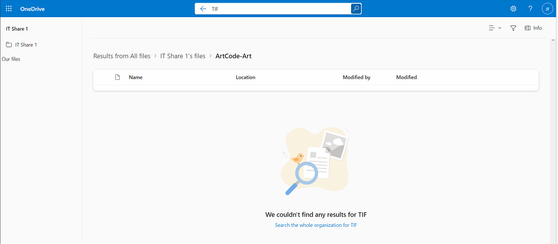Click the ArtCode-Art breadcrumb
This screenshot has width=558, height=244.
[234, 56]
